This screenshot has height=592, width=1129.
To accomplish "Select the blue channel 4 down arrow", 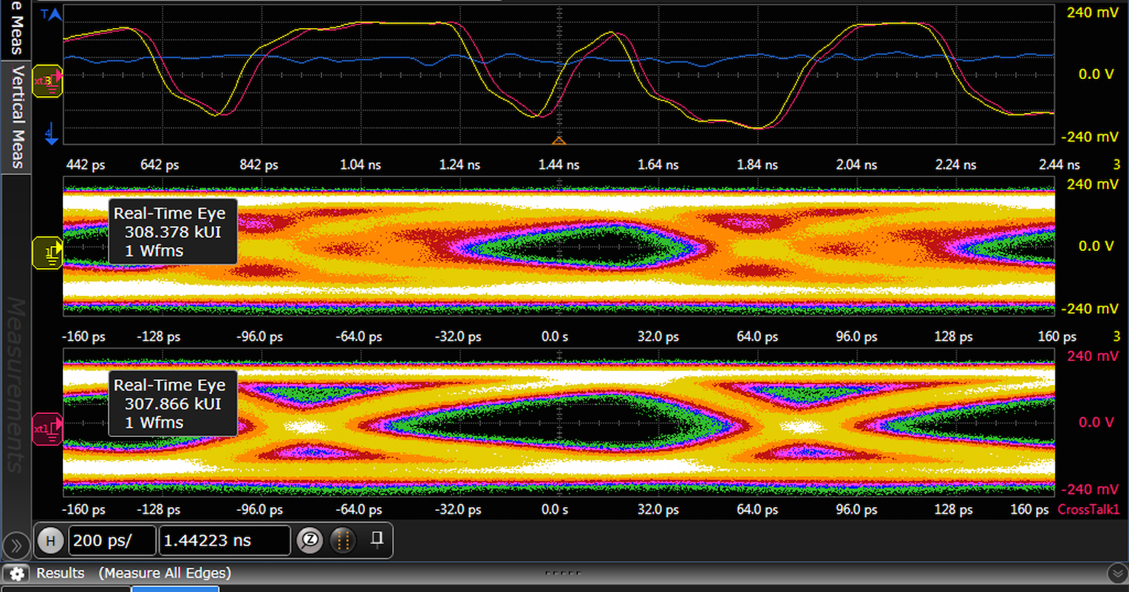I will point(50,133).
